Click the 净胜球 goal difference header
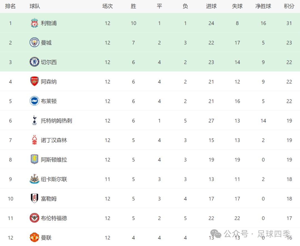300x246 pixels. [x=263, y=6]
